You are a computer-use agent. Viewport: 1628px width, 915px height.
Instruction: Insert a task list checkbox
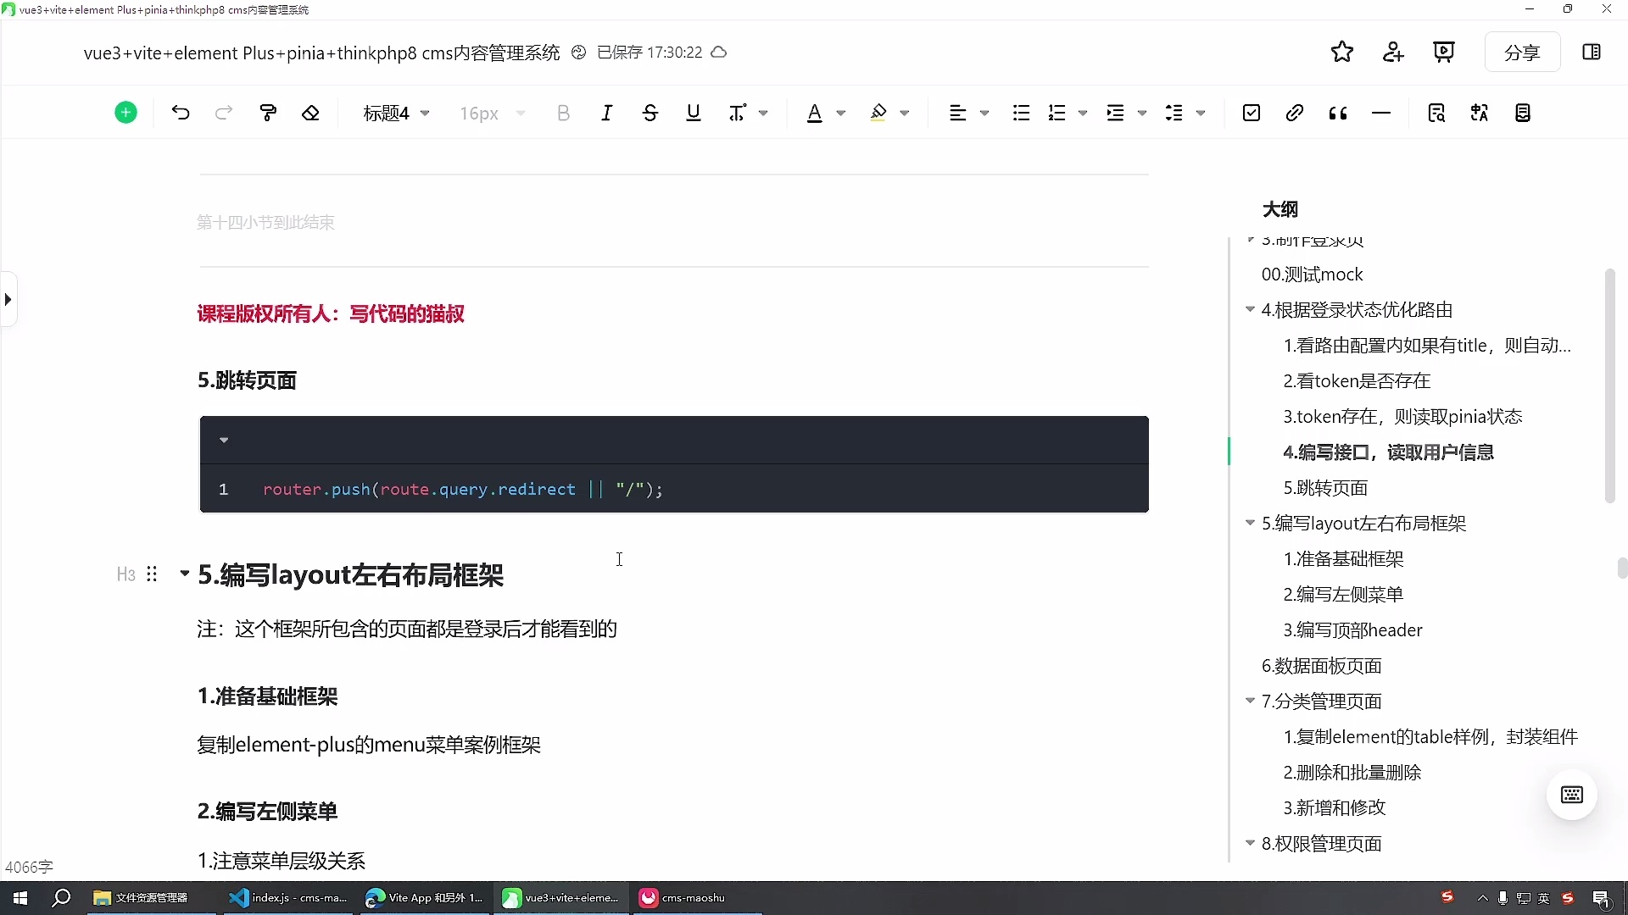pyautogui.click(x=1252, y=113)
